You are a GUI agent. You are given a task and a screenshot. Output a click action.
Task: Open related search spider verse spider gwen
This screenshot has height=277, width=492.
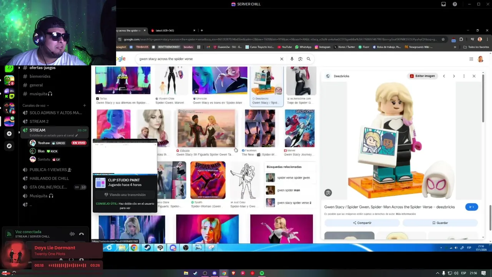click(x=289, y=178)
